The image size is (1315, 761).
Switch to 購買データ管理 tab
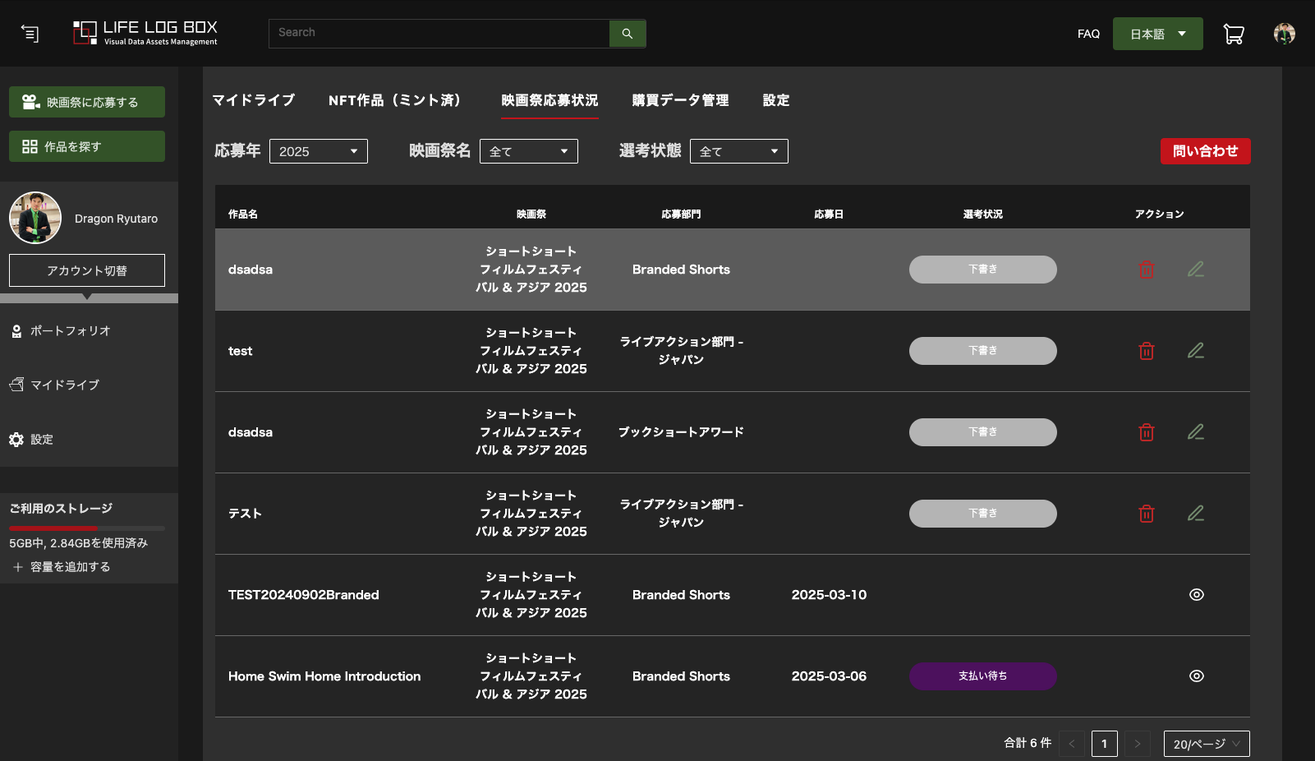[x=680, y=100]
